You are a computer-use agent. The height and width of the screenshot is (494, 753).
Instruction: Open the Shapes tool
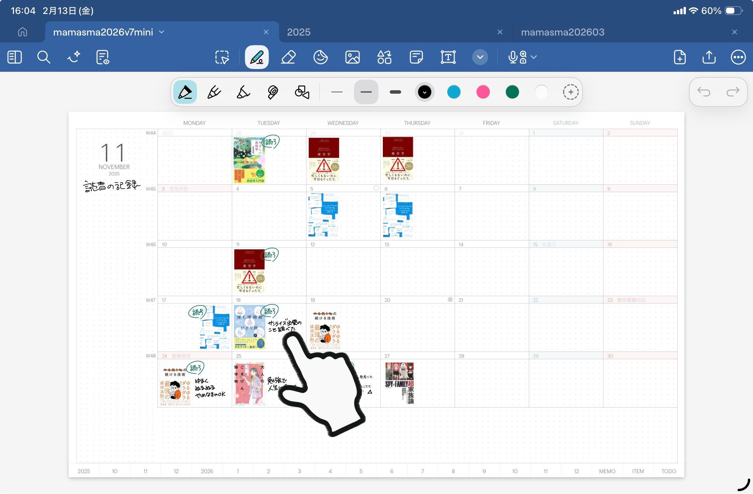point(384,57)
